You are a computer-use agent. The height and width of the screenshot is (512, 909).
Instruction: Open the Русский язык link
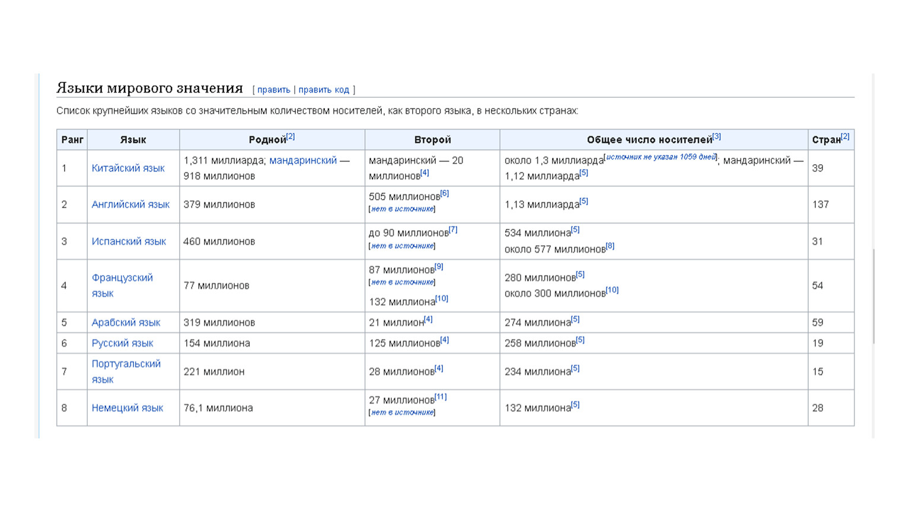(122, 343)
